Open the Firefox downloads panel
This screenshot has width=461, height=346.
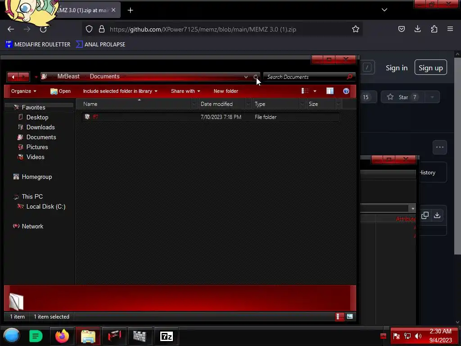[417, 29]
